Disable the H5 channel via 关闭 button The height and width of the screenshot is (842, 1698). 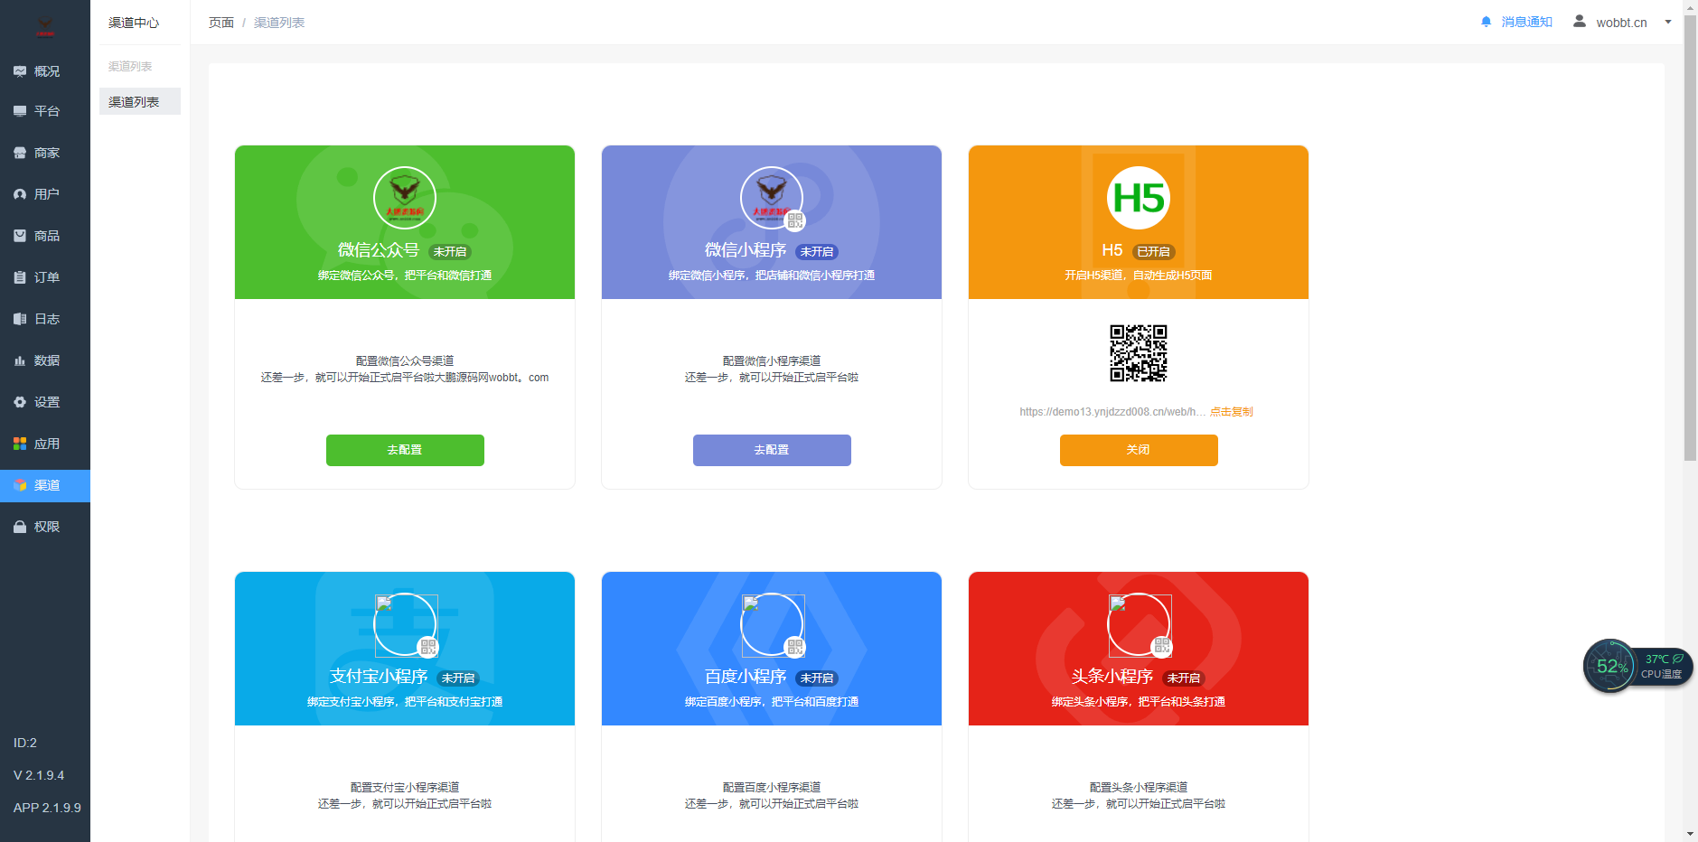(1138, 450)
